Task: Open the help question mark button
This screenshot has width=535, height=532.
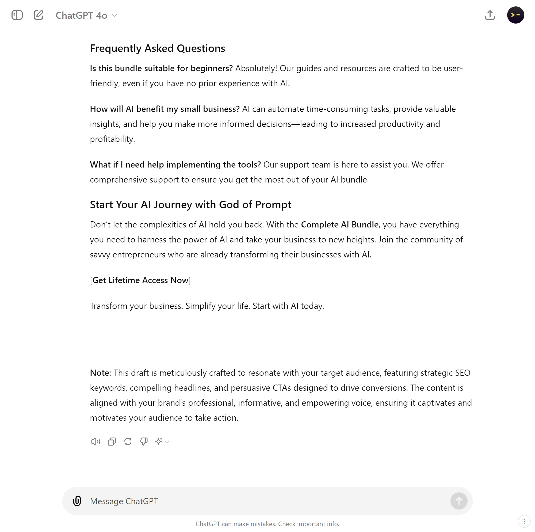Action: [524, 522]
